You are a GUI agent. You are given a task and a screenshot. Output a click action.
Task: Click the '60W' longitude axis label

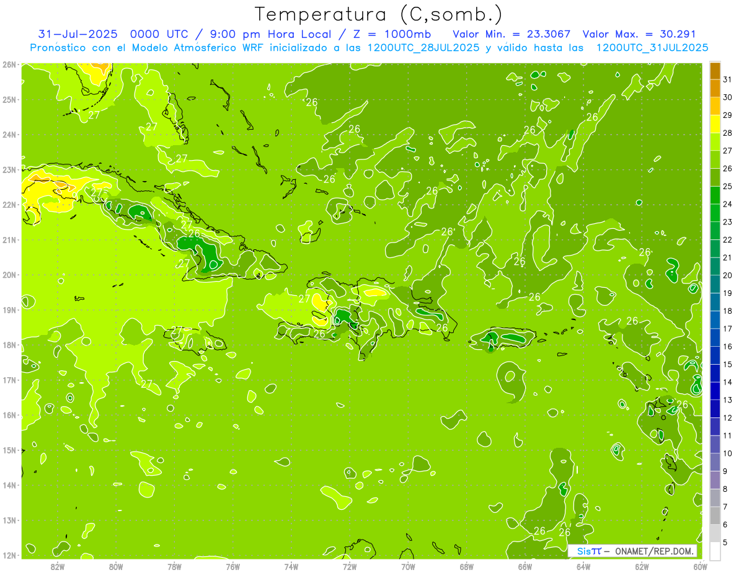pos(701,566)
